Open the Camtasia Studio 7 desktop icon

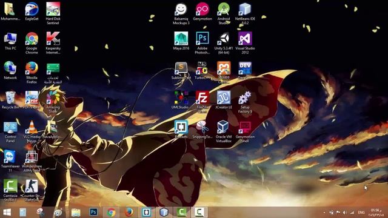coord(10,191)
